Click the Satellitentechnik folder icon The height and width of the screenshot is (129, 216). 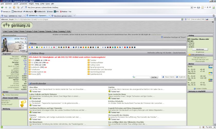[x=89, y=74]
